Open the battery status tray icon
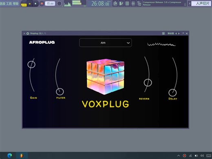Viewport: 212px width, 159px height. point(196,156)
